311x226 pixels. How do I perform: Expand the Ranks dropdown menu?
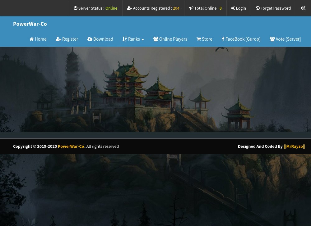pyautogui.click(x=133, y=39)
